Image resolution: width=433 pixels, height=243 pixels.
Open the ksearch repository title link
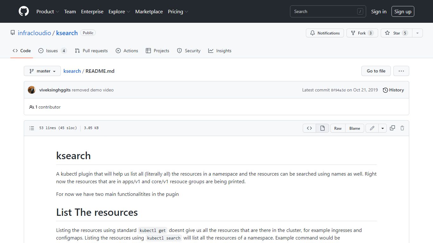point(67,33)
